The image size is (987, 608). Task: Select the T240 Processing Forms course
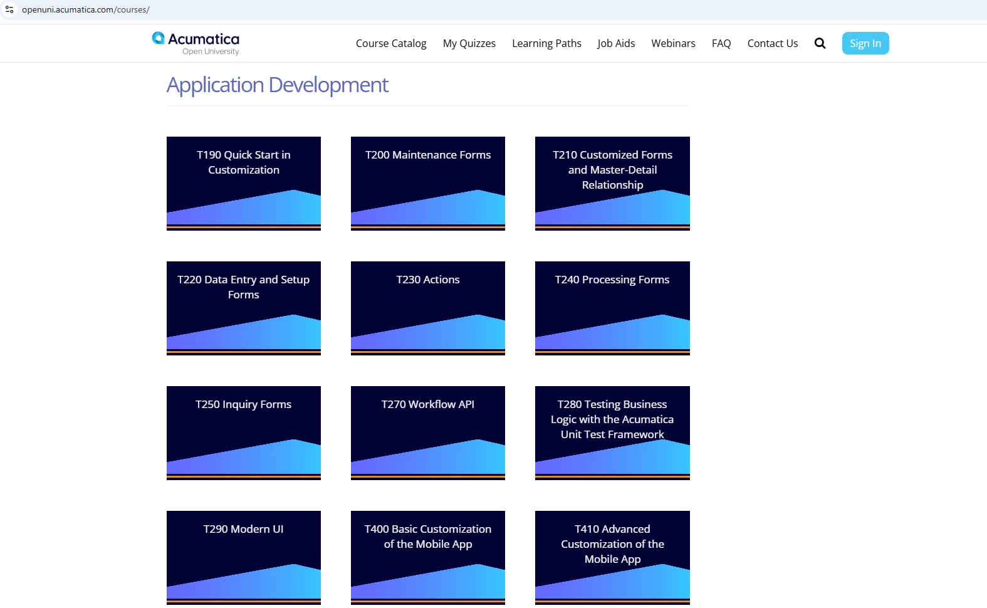point(612,308)
